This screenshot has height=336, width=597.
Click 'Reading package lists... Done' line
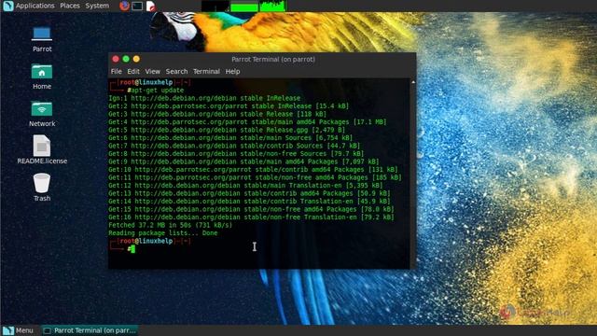click(163, 233)
